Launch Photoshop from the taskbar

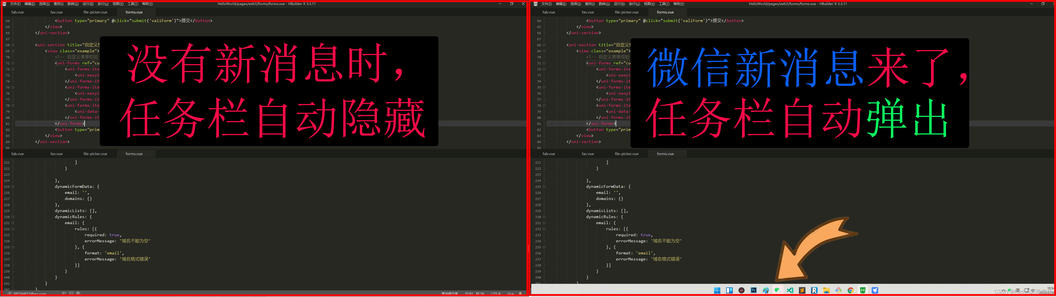[754, 290]
